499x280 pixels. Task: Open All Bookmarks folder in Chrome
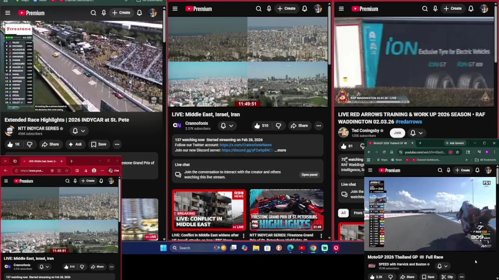[485, 160]
